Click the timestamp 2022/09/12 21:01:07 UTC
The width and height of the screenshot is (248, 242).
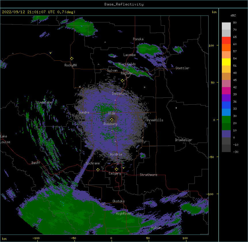[x=28, y=12]
